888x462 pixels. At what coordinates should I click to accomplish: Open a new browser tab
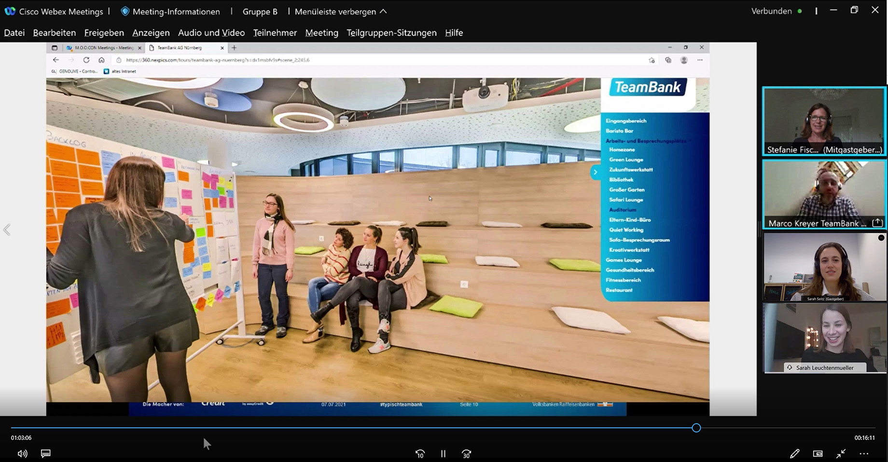point(234,48)
